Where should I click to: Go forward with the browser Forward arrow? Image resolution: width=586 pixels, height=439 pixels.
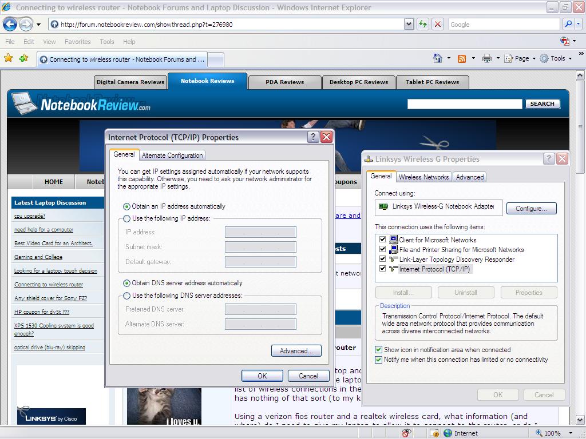click(x=26, y=25)
